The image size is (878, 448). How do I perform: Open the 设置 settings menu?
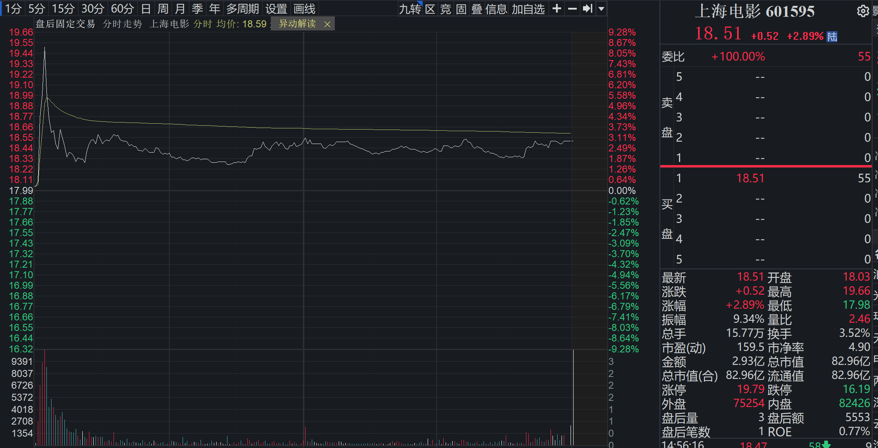click(x=276, y=9)
